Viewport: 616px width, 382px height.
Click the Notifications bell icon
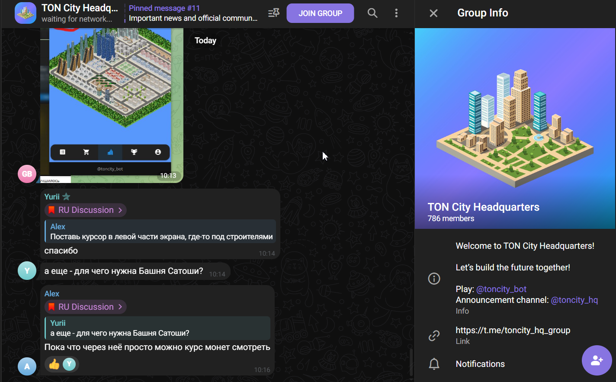434,364
